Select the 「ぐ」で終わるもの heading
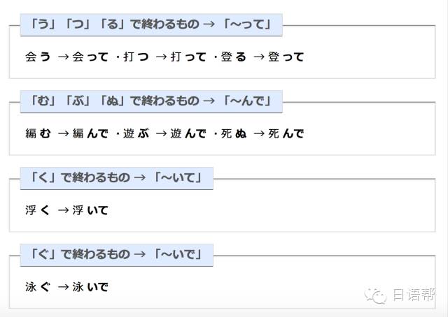448x317 pixels. (x=117, y=255)
